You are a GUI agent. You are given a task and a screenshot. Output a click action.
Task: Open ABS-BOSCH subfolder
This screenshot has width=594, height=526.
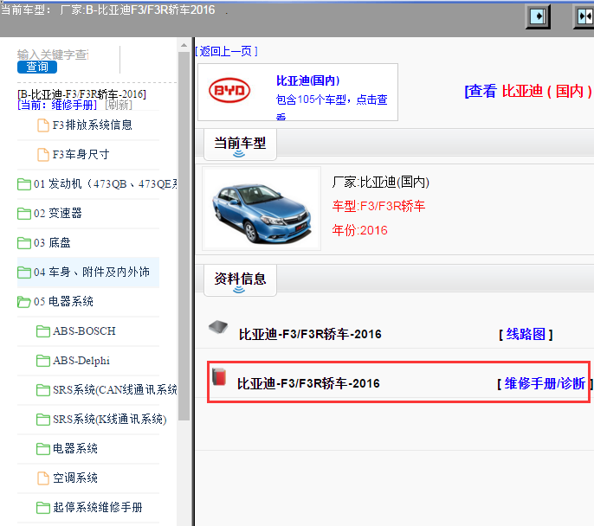(x=84, y=331)
